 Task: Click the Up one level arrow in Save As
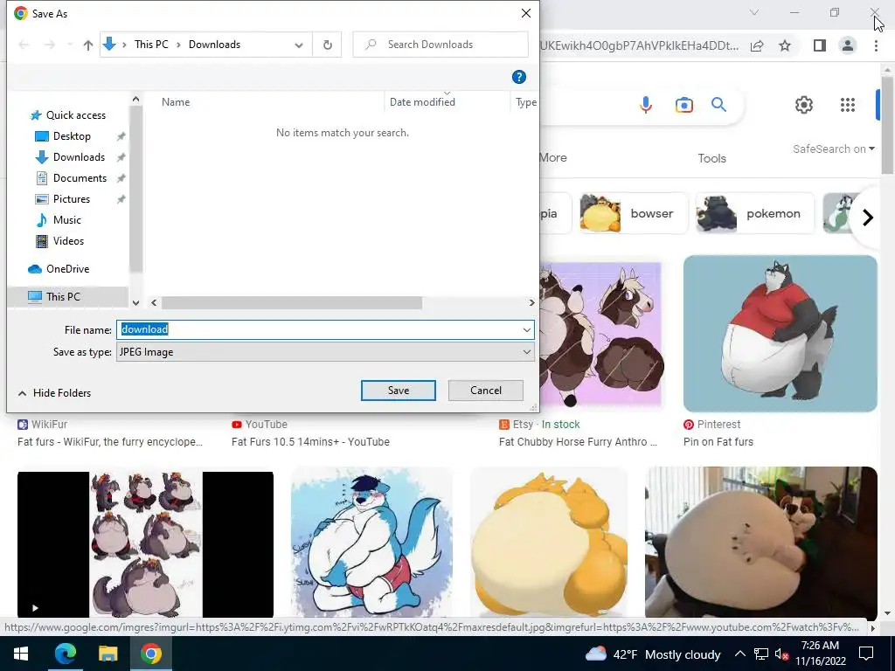point(88,45)
